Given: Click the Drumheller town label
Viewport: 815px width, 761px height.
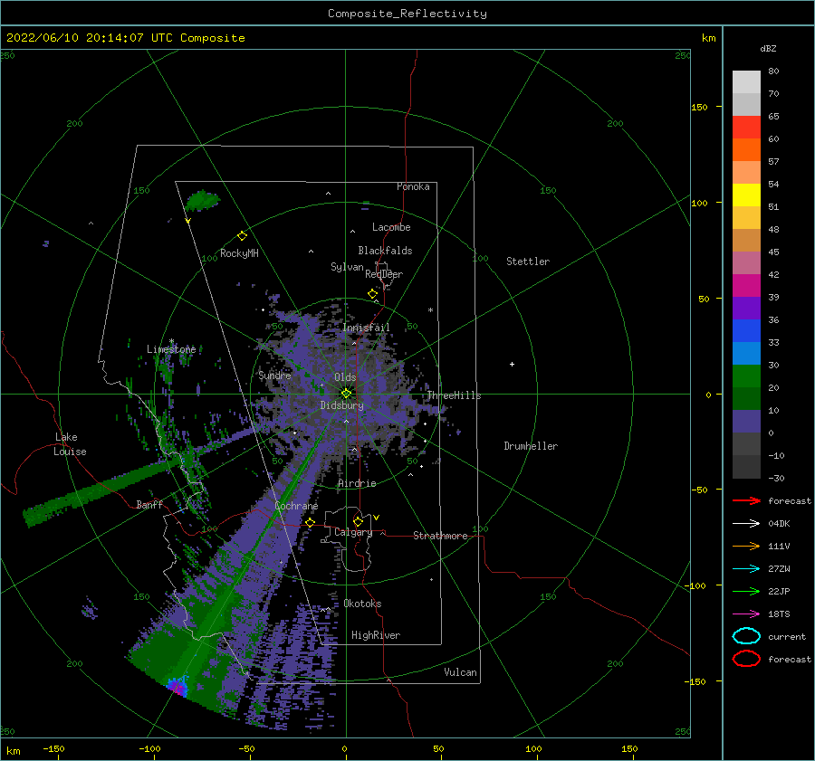Looking at the screenshot, I should 531,446.
